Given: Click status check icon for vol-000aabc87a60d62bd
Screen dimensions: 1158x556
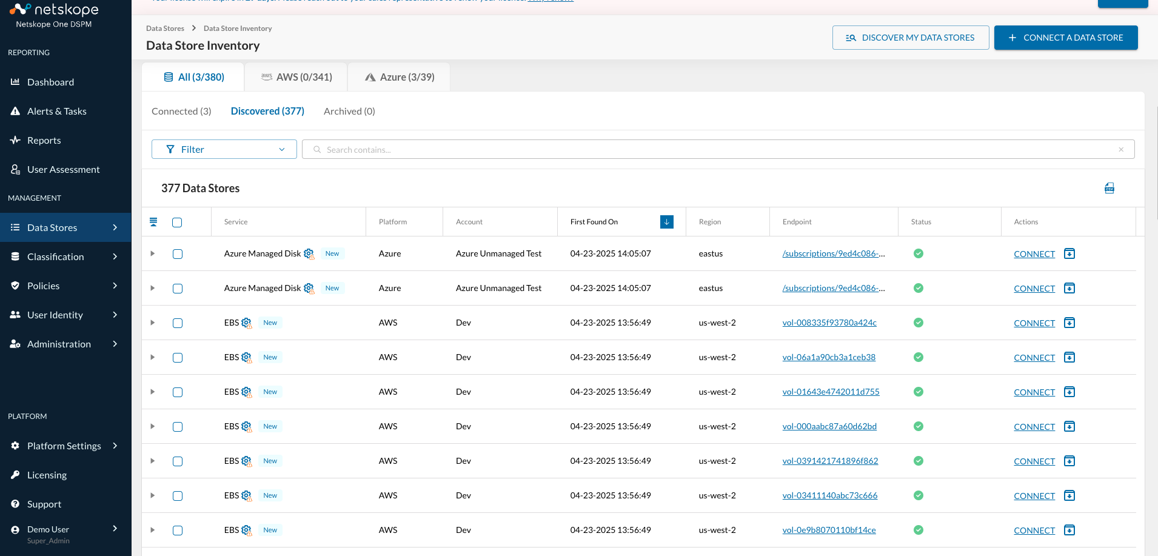Looking at the screenshot, I should [919, 426].
